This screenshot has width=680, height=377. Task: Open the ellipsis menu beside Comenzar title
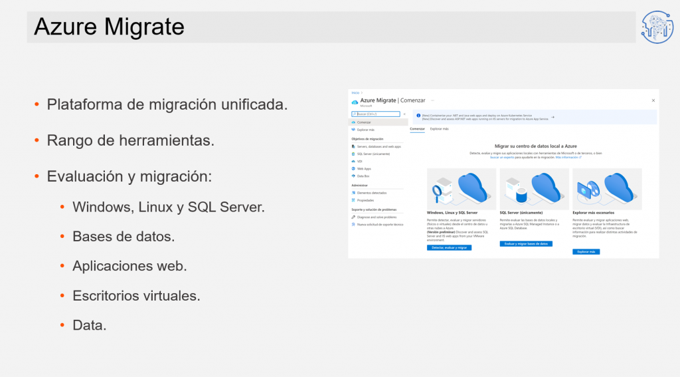pyautogui.click(x=432, y=100)
